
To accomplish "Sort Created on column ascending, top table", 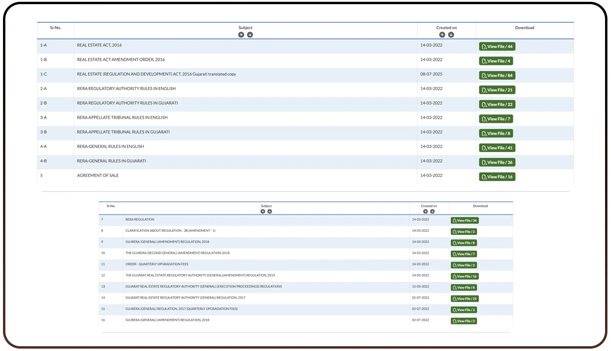I will 442,35.
